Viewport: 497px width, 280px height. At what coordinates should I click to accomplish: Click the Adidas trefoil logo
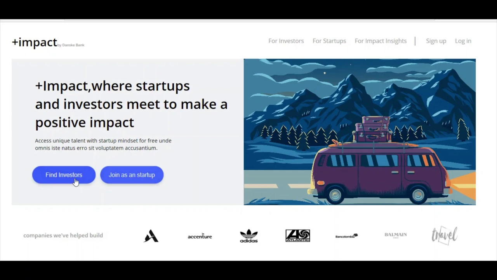(249, 236)
